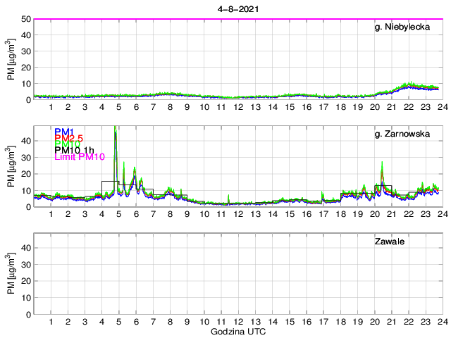451x338 pixels.
Task: Click the 50 tick on the Niebylecka y-axis
Action: click(x=25, y=19)
